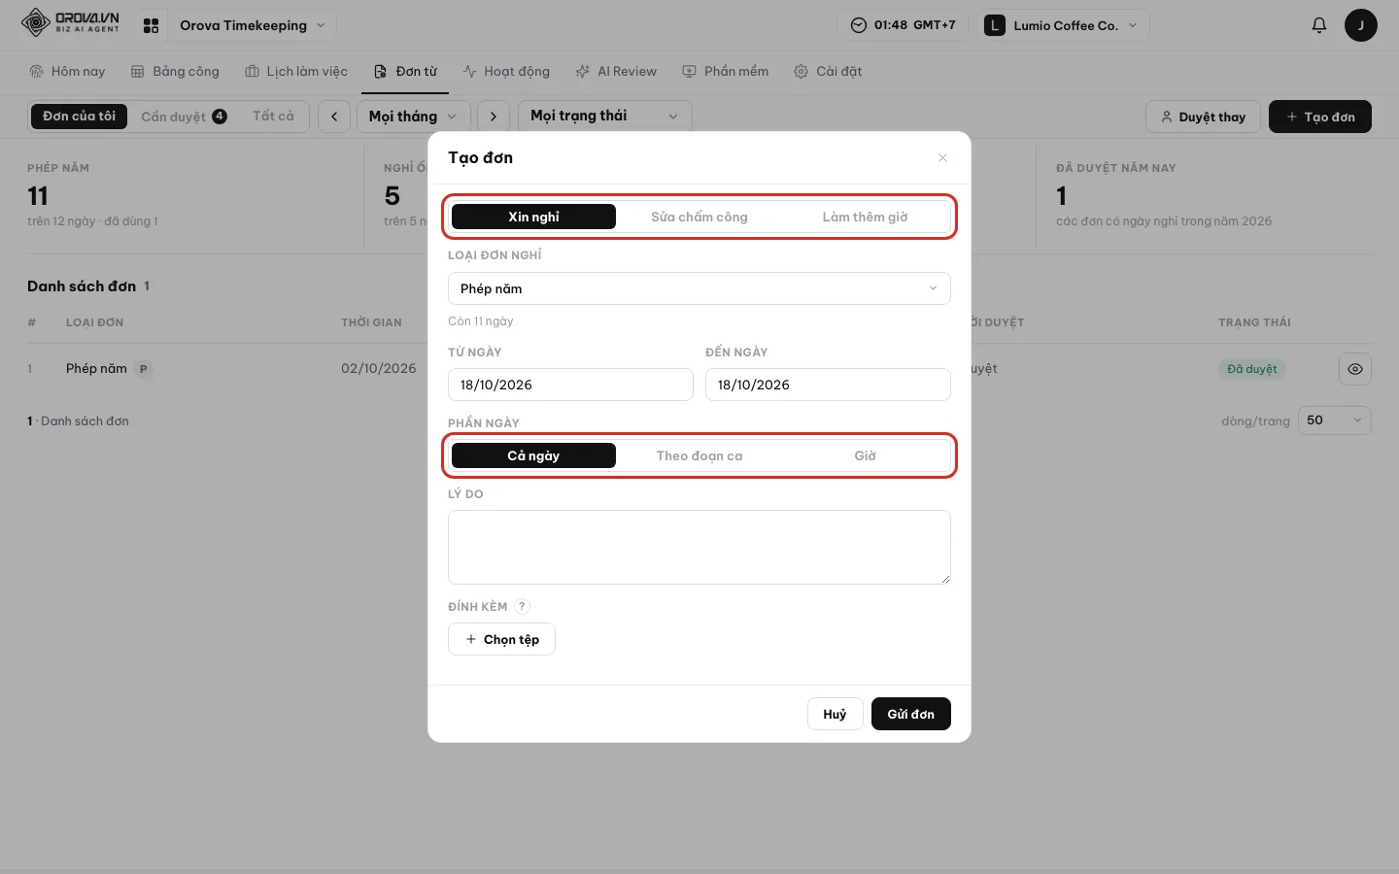Open the Bảng công tab
Viewport: 1399px width, 874px height.
[175, 71]
